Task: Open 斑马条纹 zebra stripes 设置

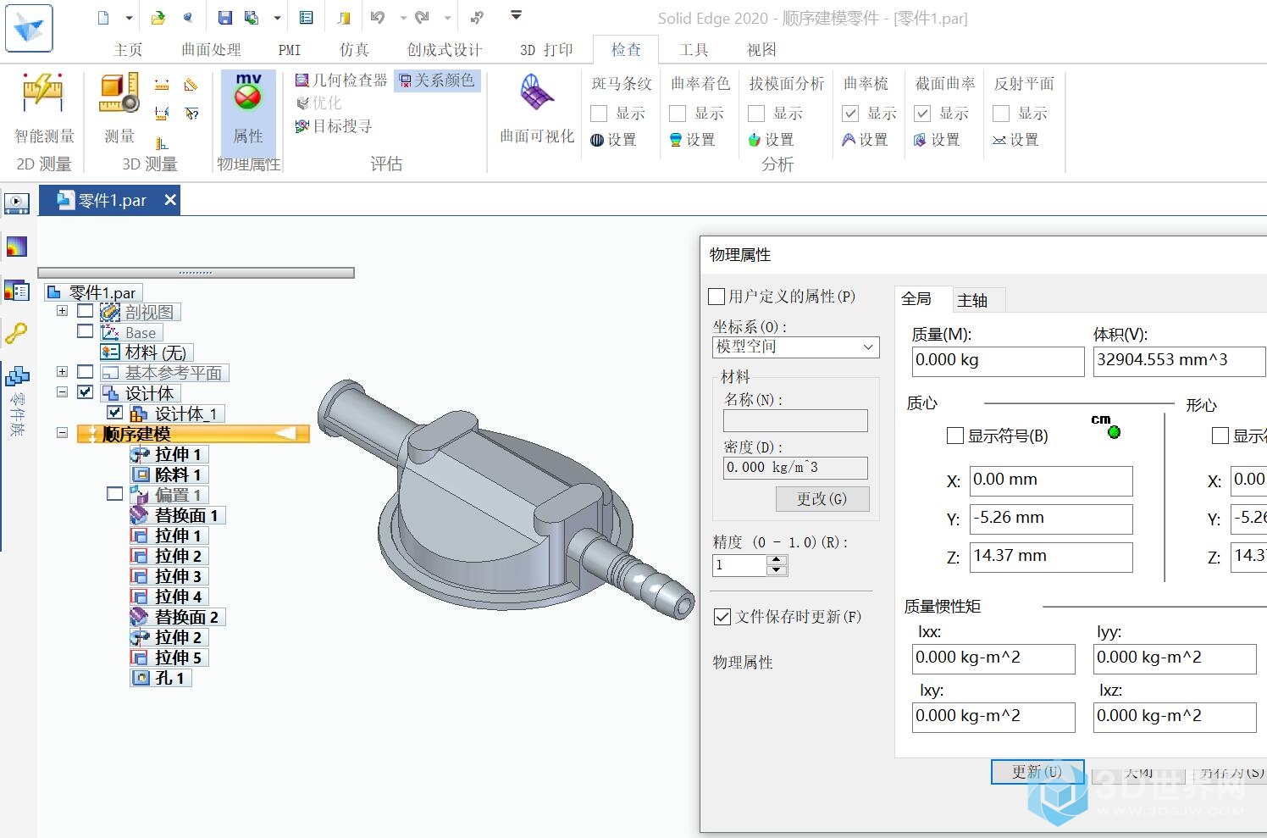Action: click(x=613, y=140)
